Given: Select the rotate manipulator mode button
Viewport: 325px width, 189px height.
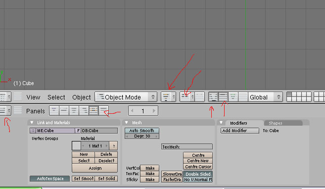Looking at the screenshot, I should click(x=233, y=97).
